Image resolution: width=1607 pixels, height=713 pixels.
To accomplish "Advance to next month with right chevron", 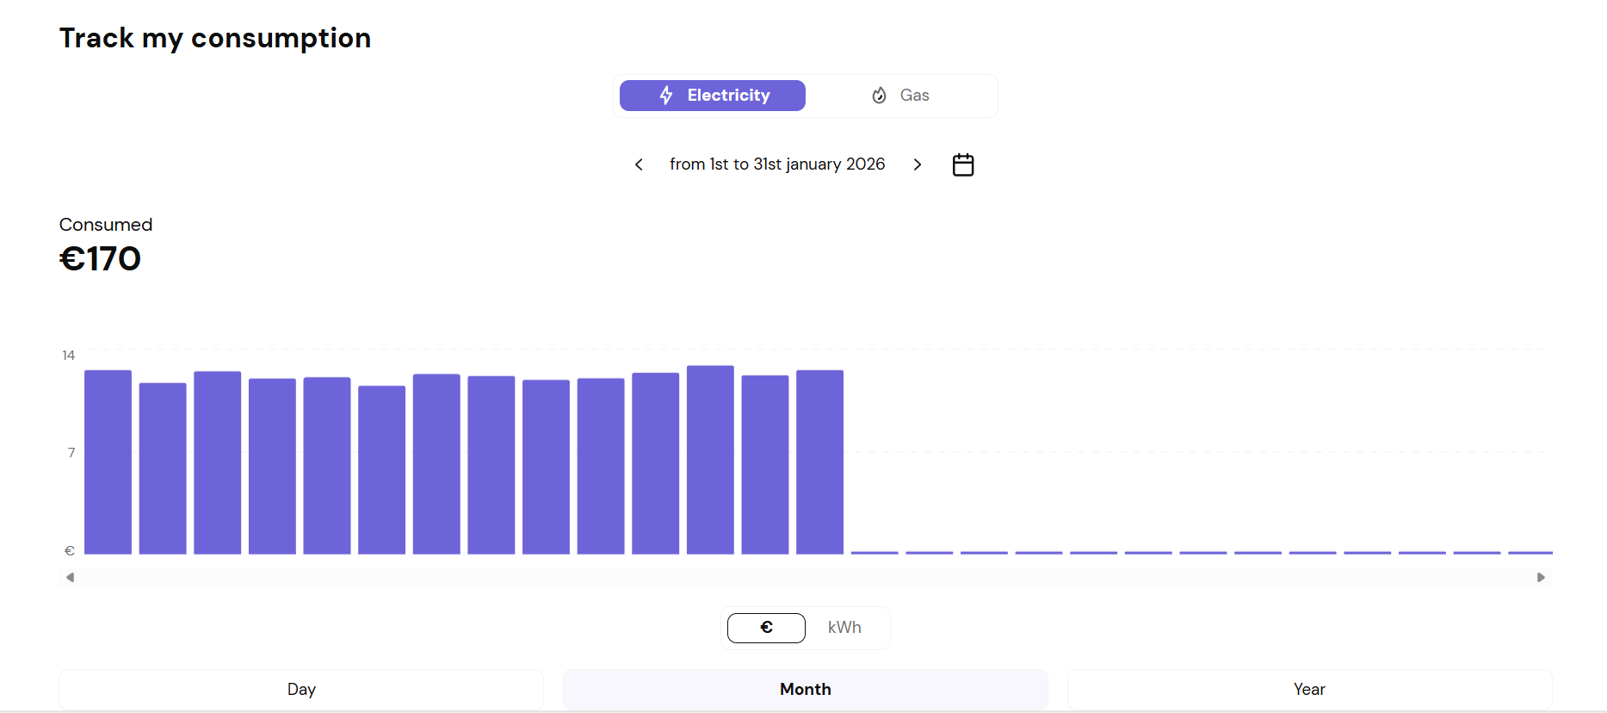I will point(918,164).
